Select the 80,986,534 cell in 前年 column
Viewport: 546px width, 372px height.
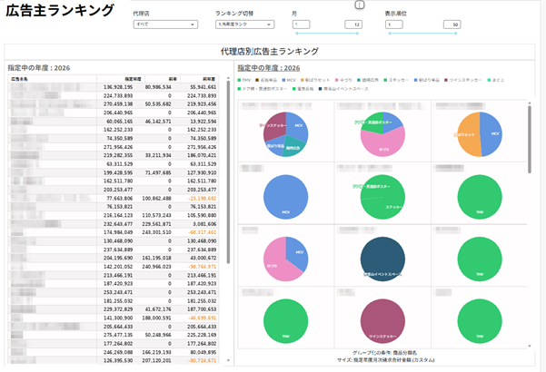point(158,87)
